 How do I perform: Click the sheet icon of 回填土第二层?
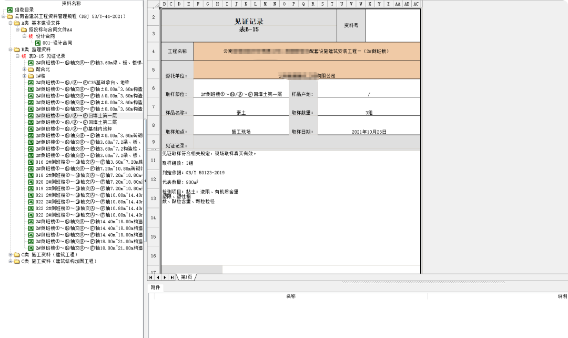click(31, 122)
